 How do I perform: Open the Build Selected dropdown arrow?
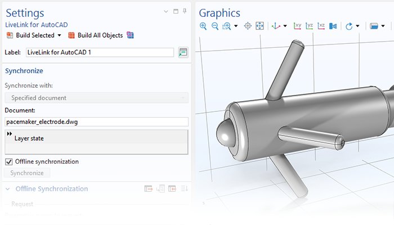click(x=59, y=35)
